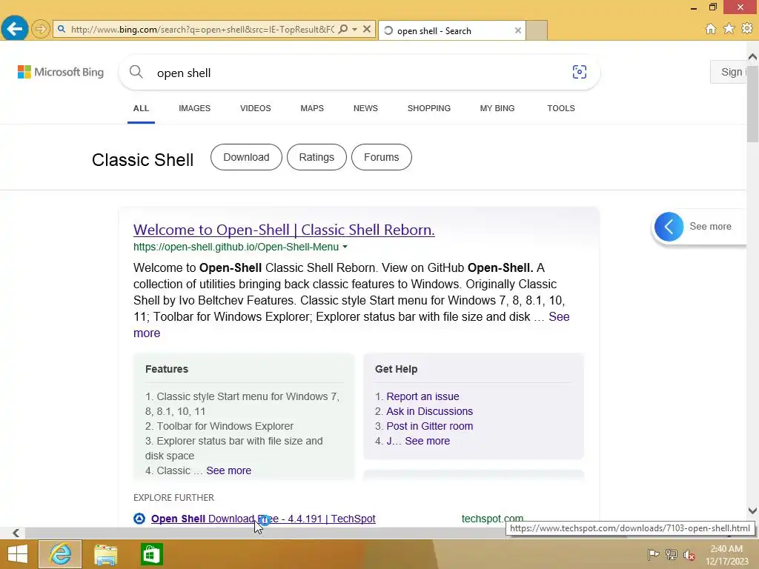Open the 'Report an issue' link
This screenshot has height=569, width=759.
click(422, 397)
